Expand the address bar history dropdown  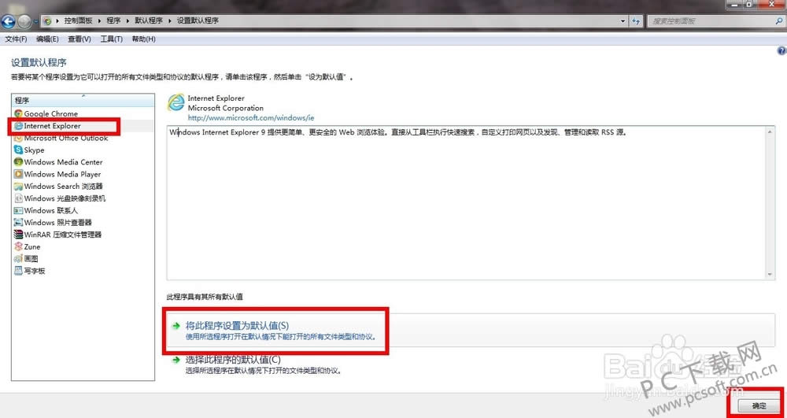point(622,20)
